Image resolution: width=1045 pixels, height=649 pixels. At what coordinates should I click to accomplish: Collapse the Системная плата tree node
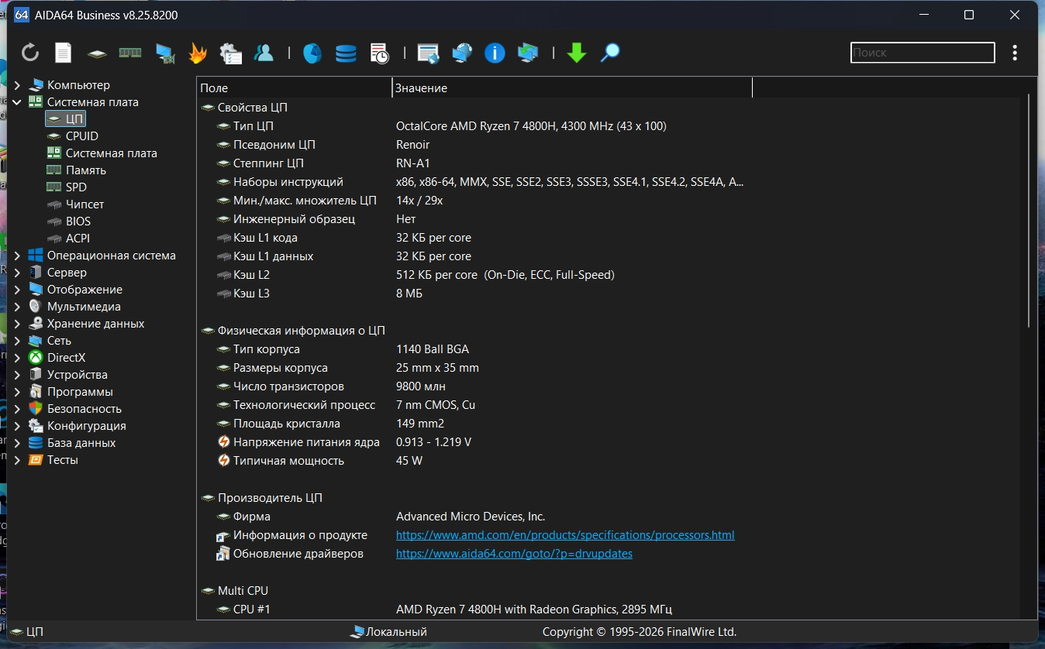pyautogui.click(x=17, y=102)
